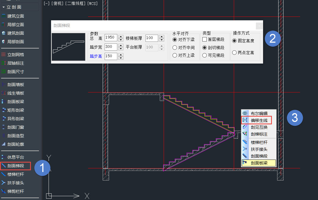Click 剖面板梁 in the context menu

[259, 163]
